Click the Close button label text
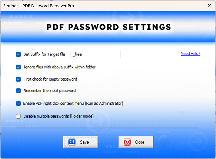The height and width of the screenshot is (159, 216). tap(140, 142)
